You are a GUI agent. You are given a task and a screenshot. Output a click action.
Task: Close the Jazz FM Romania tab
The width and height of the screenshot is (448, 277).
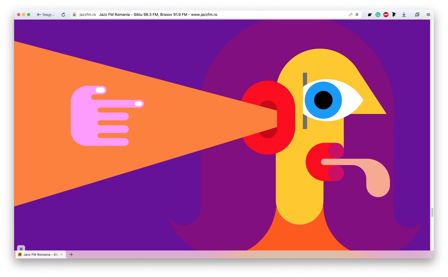click(62, 255)
